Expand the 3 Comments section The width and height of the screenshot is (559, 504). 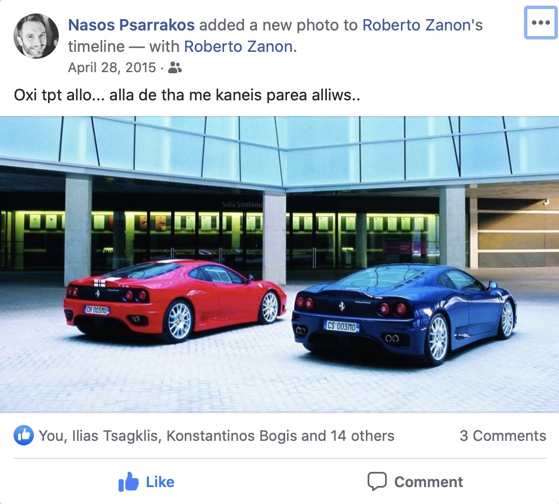point(503,436)
